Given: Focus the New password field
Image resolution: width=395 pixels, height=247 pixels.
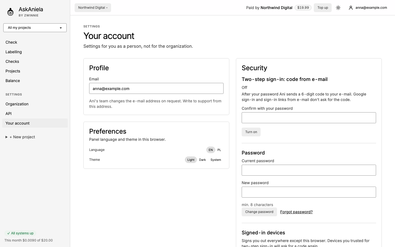Looking at the screenshot, I should tap(309, 192).
